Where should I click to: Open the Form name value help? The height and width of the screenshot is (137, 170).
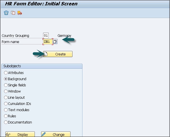[x=55, y=42]
